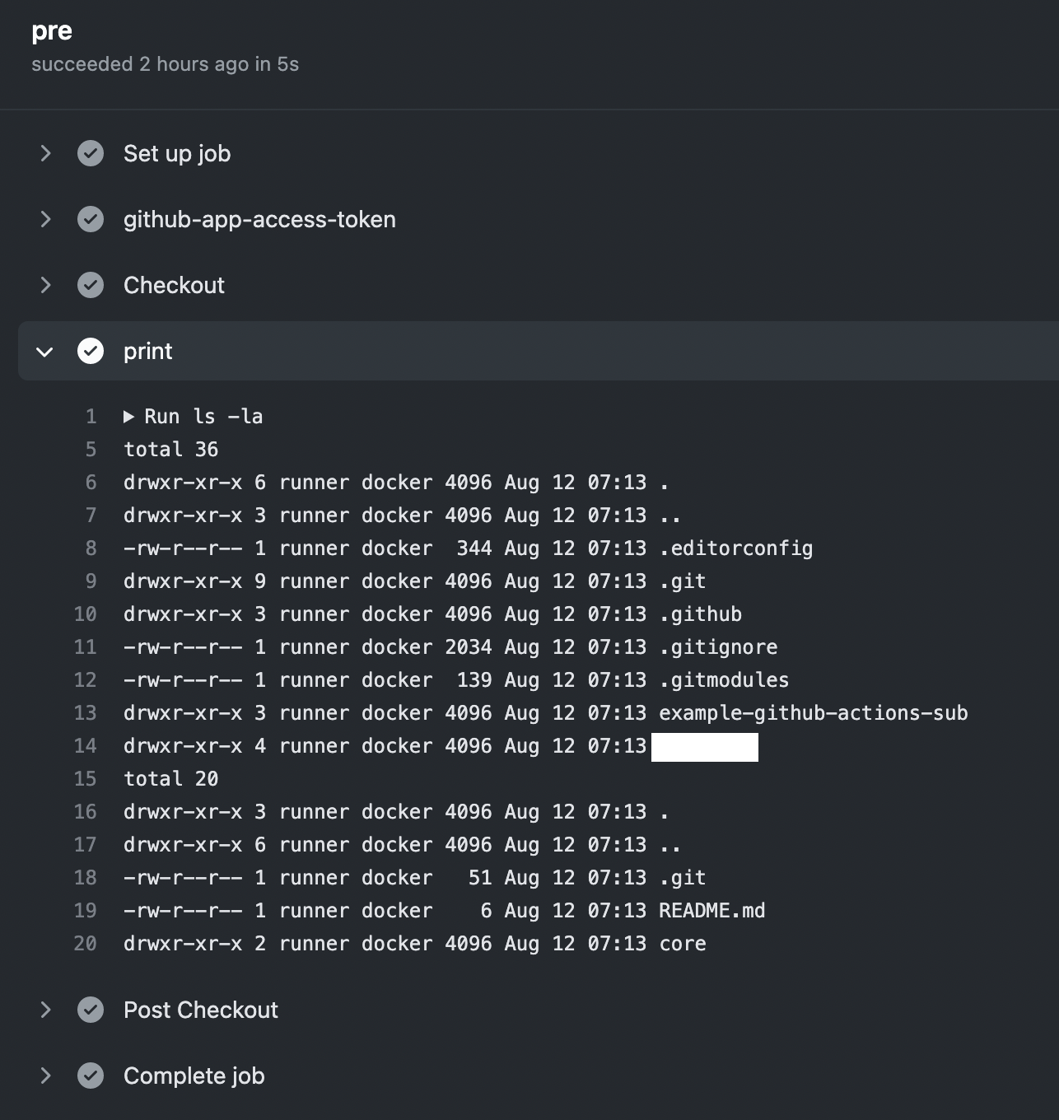This screenshot has height=1120, width=1059.
Task: Select log line number 13
Action: coord(86,713)
